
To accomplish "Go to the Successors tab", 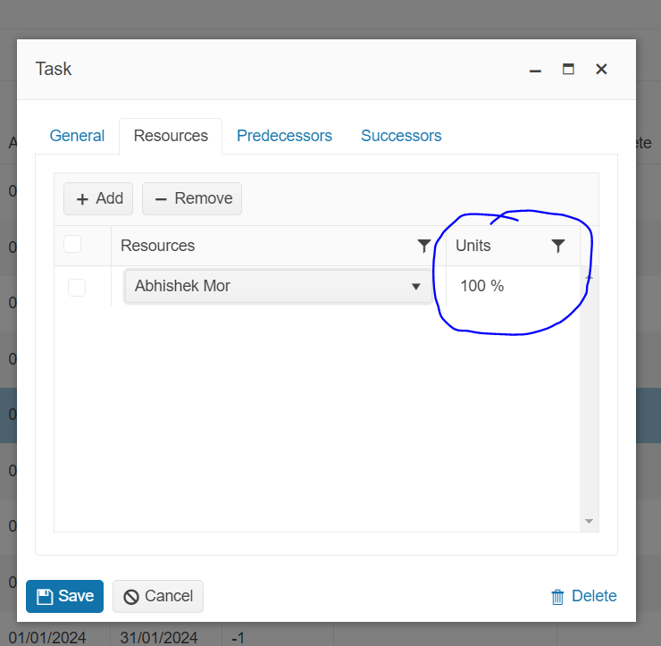I will [401, 136].
